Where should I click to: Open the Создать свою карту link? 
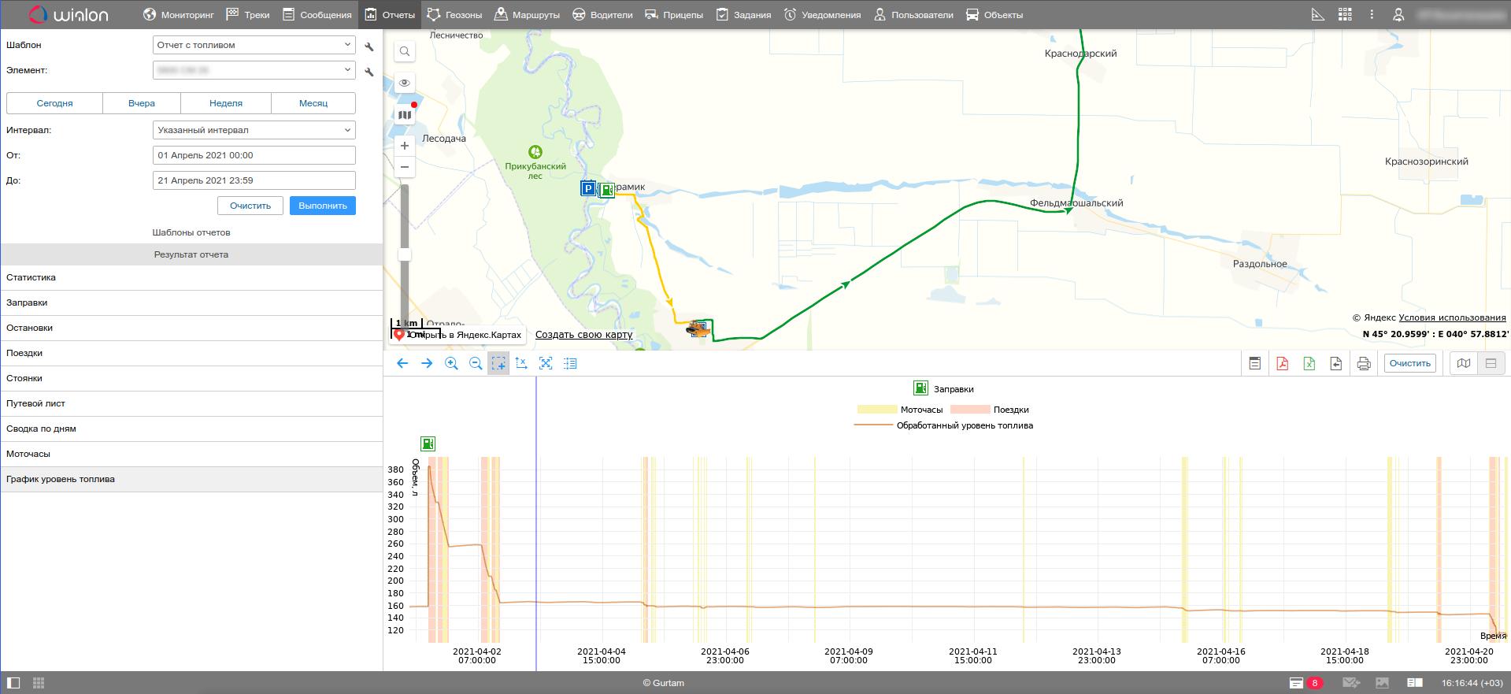[583, 335]
